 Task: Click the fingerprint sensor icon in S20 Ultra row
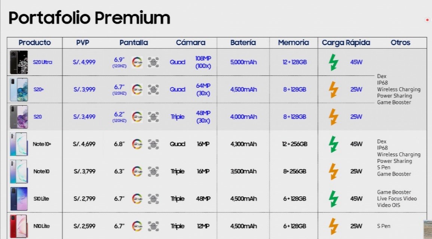pyautogui.click(x=153, y=62)
